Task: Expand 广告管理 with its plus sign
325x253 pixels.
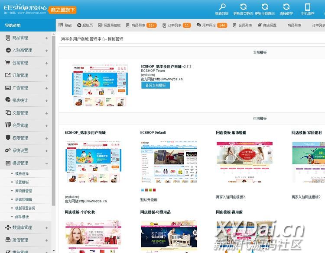Action: coord(47,88)
